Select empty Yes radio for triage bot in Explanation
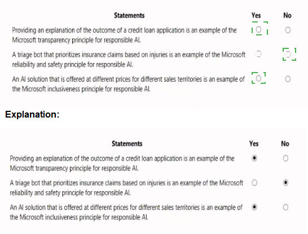Screen dimensions: 308x234 coord(254,183)
